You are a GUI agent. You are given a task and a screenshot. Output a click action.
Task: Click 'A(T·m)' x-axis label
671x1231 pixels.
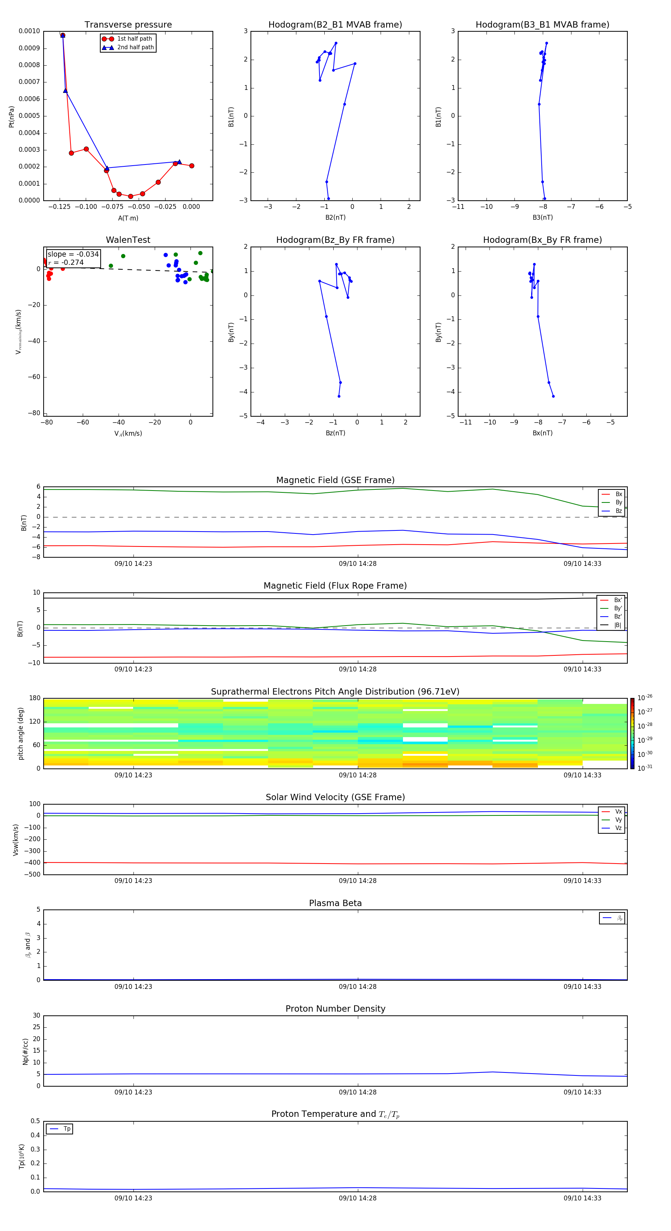(x=128, y=218)
